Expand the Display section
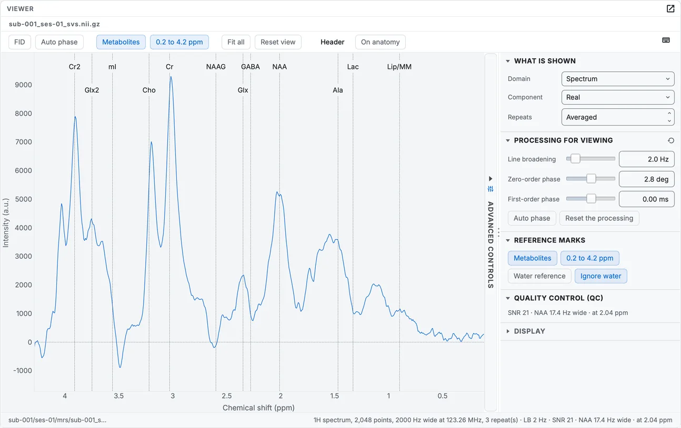 [529, 331]
